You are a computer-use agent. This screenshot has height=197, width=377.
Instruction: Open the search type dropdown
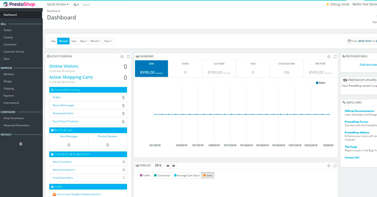click(x=76, y=4)
